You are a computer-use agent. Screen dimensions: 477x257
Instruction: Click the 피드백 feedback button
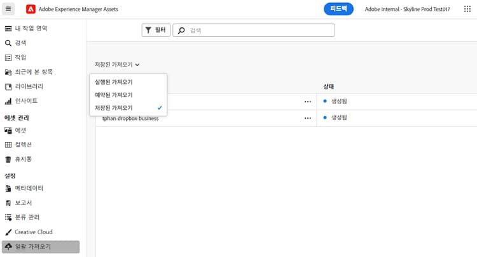pos(338,9)
